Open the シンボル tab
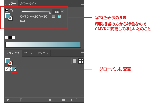The height and width of the screenshot is (103, 151). pos(43,53)
